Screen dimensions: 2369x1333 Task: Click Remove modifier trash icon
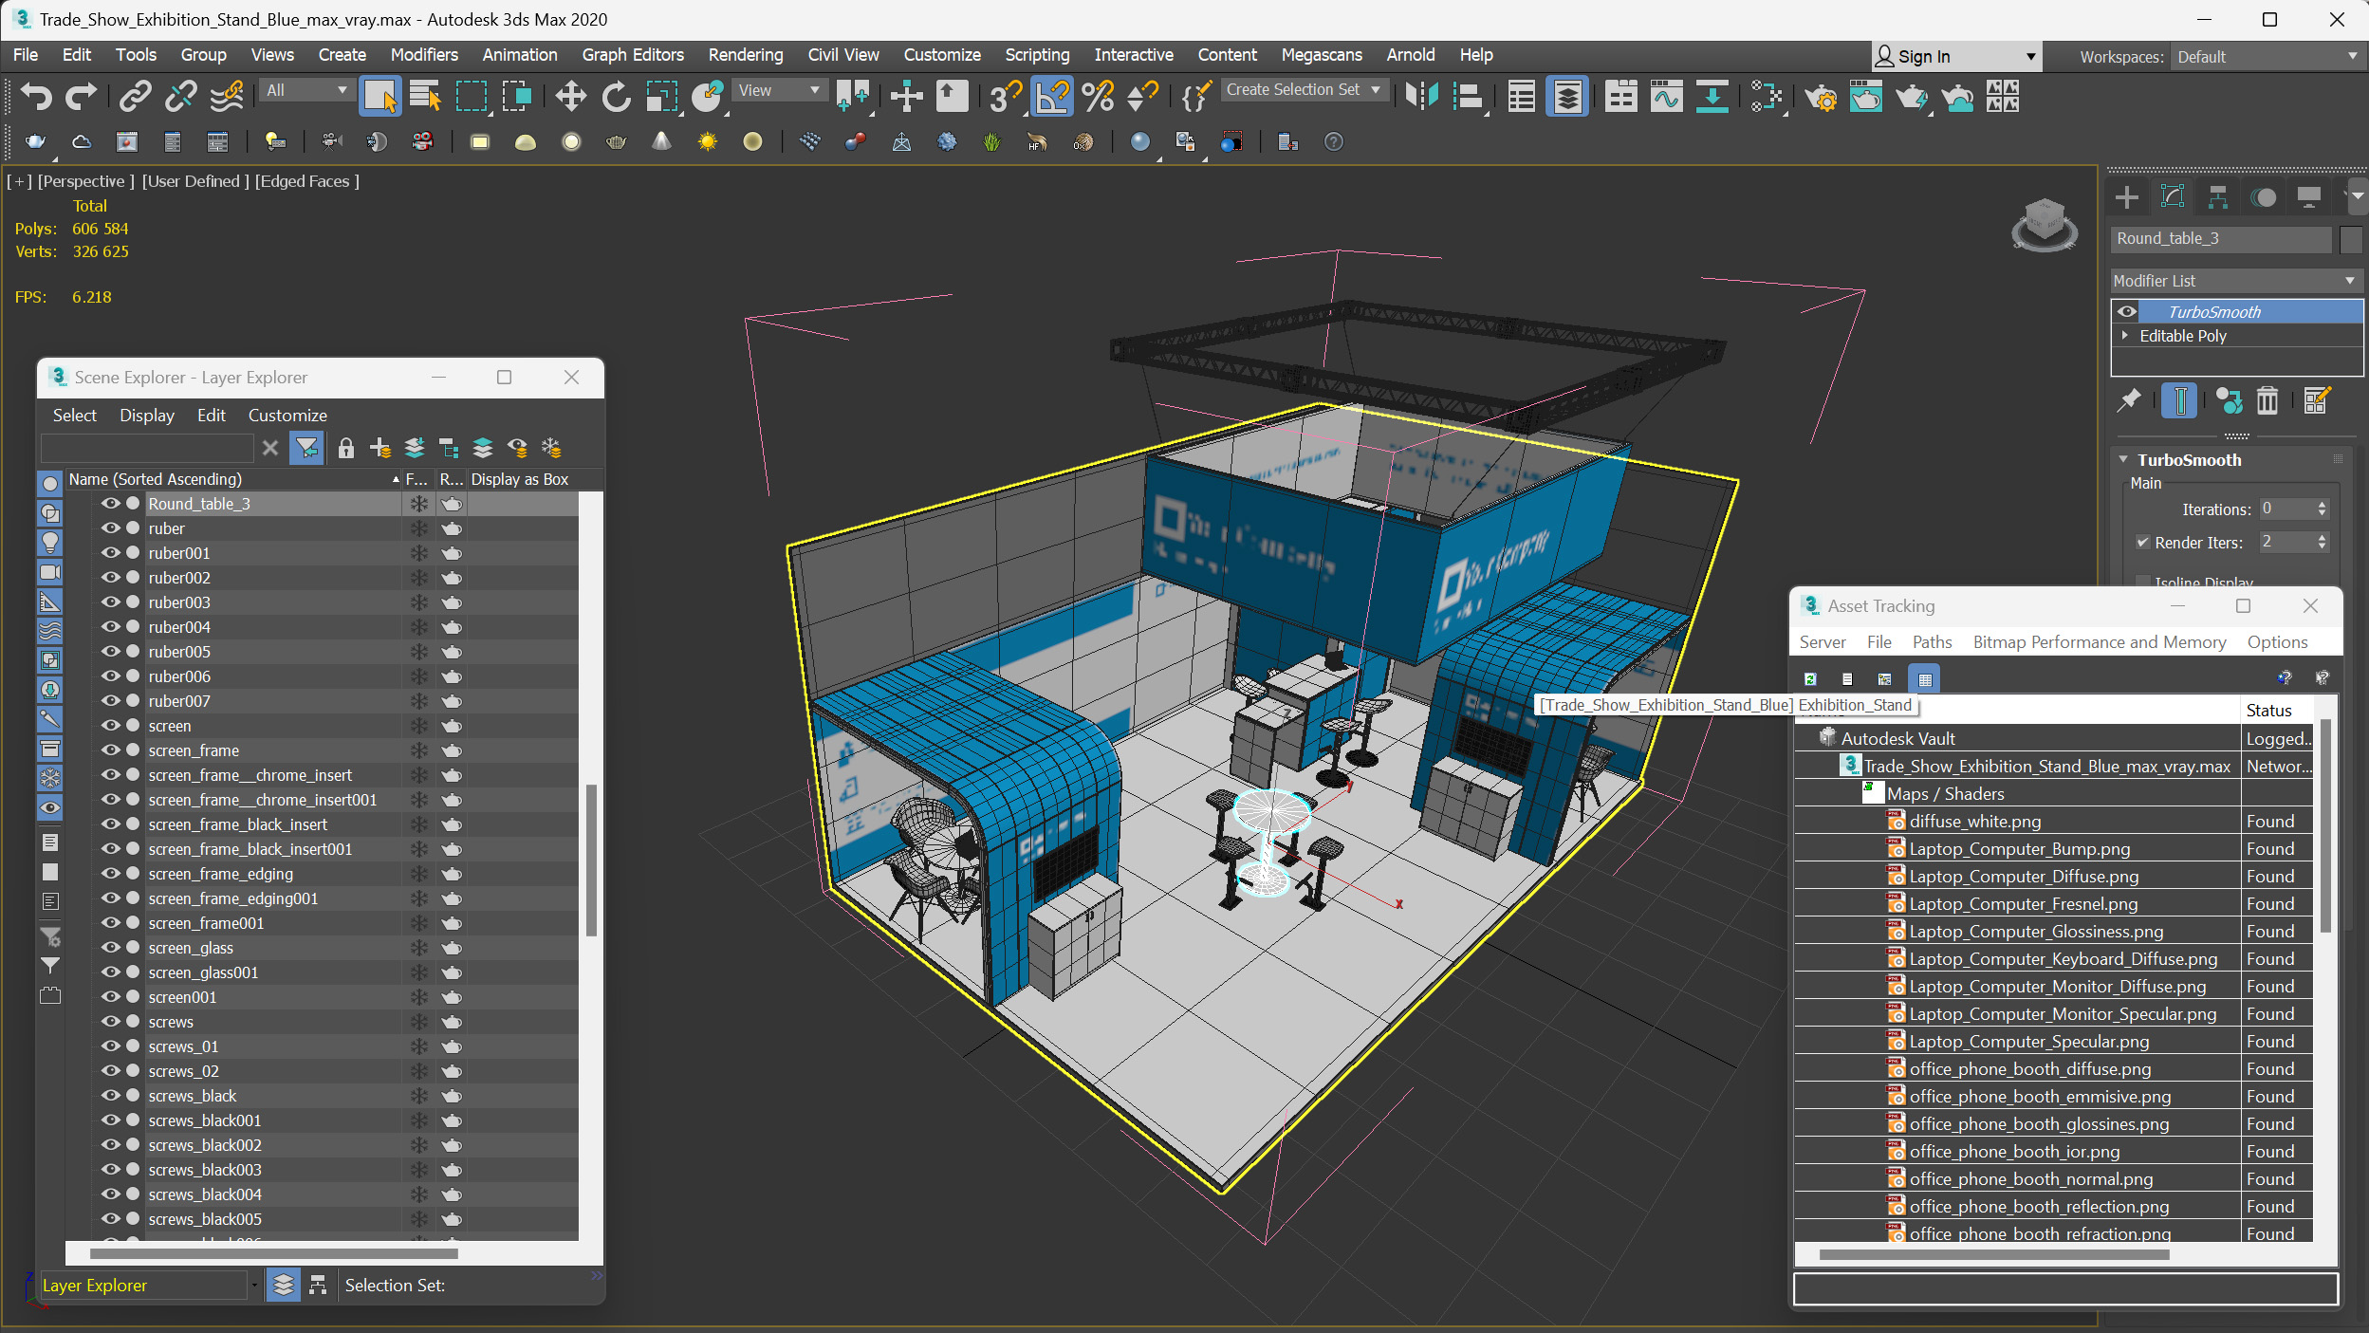(2267, 401)
